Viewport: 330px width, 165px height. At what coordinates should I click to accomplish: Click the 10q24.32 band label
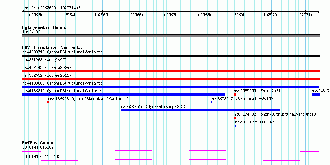31,32
